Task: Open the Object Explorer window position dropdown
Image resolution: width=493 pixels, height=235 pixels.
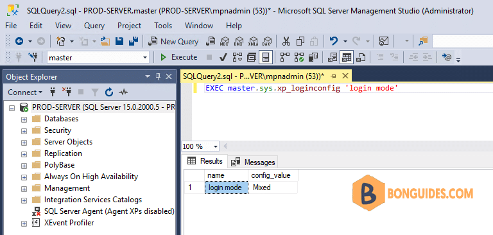Action: coord(148,77)
